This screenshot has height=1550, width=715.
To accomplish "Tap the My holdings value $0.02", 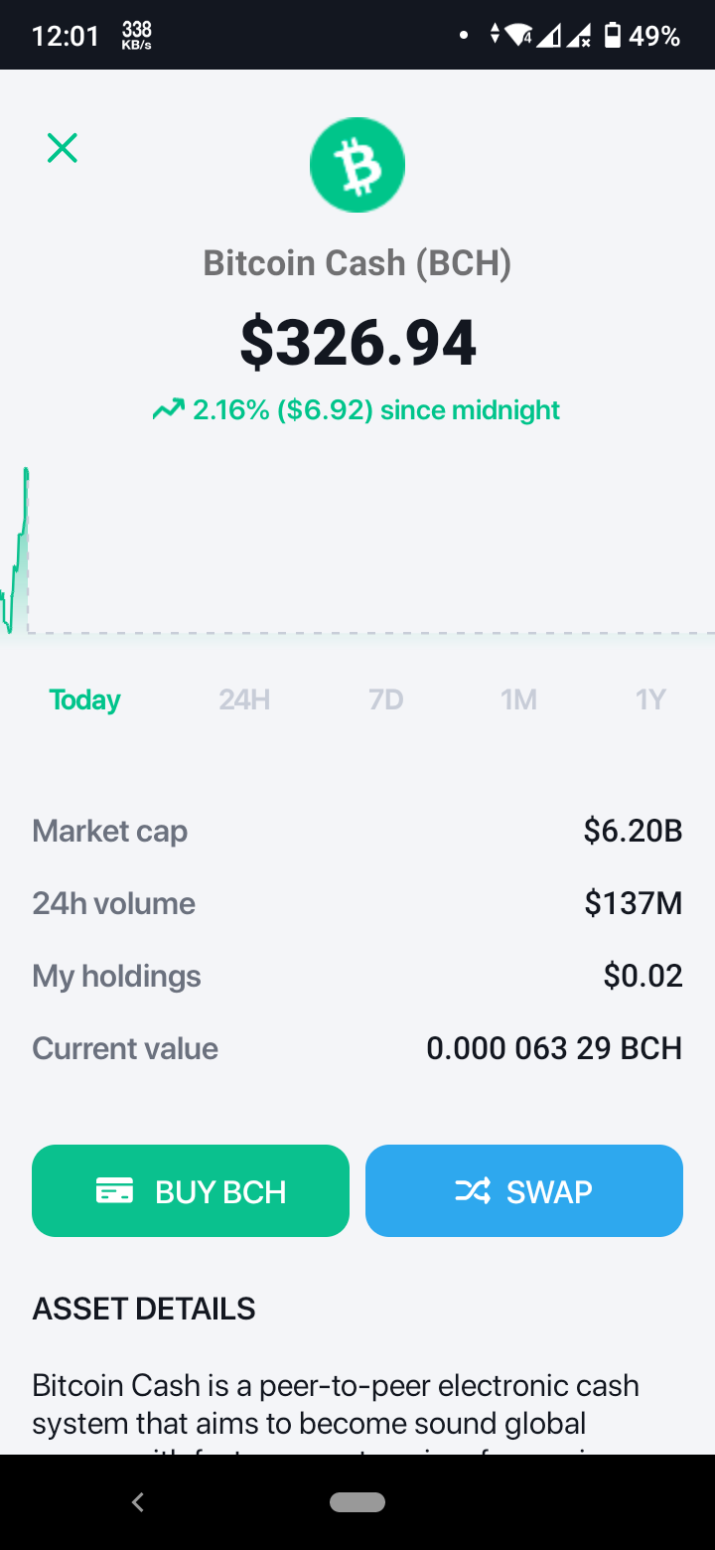I will click(643, 976).
